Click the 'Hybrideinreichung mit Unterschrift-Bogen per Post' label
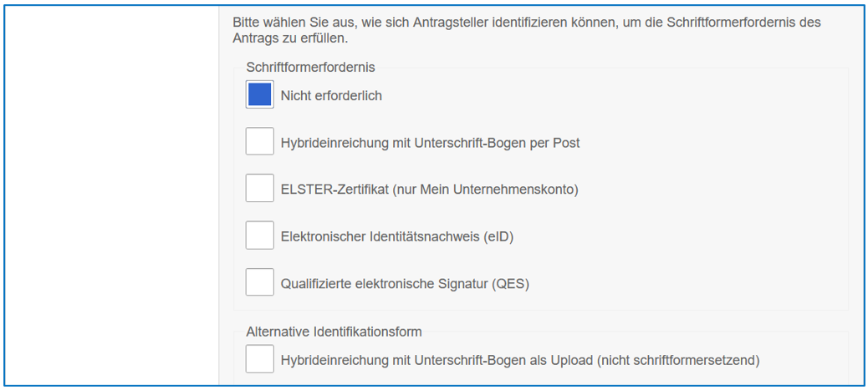Image resolution: width=868 pixels, height=390 pixels. coord(430,143)
